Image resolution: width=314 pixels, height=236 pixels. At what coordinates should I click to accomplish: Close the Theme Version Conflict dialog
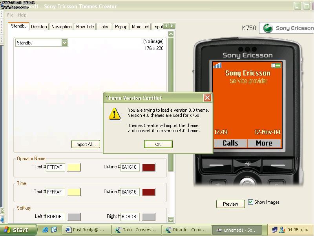point(207,98)
